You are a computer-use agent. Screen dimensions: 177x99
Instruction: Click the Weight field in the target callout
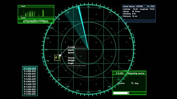(x=71, y=61)
